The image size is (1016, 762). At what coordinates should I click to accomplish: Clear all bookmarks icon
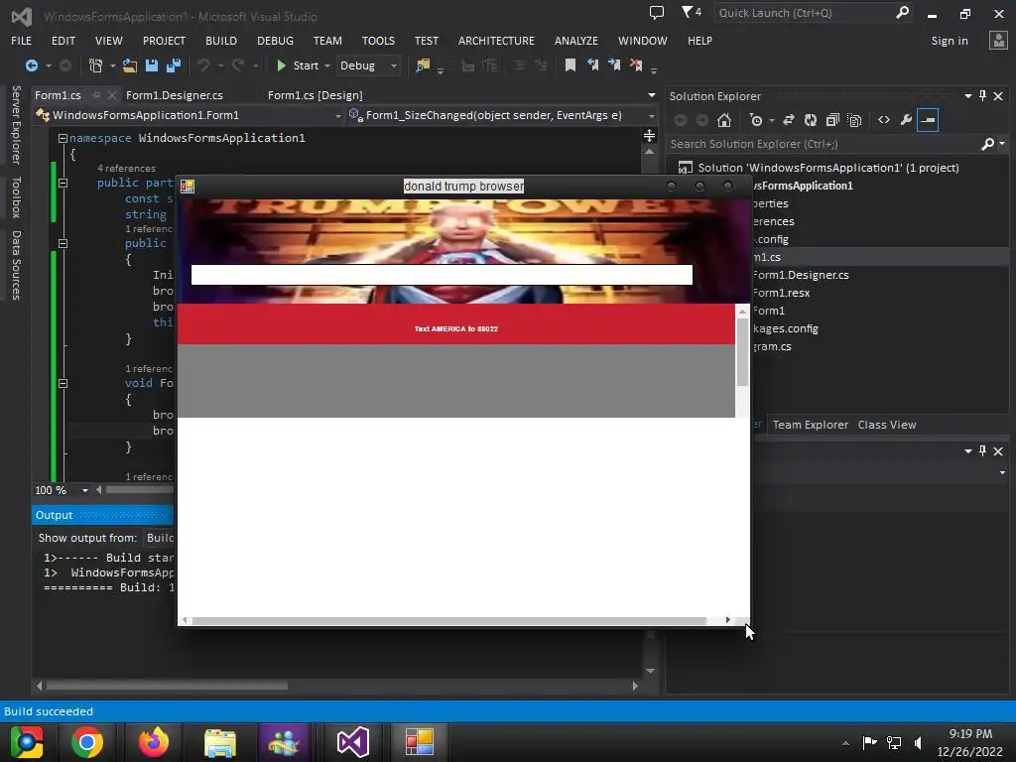point(636,65)
